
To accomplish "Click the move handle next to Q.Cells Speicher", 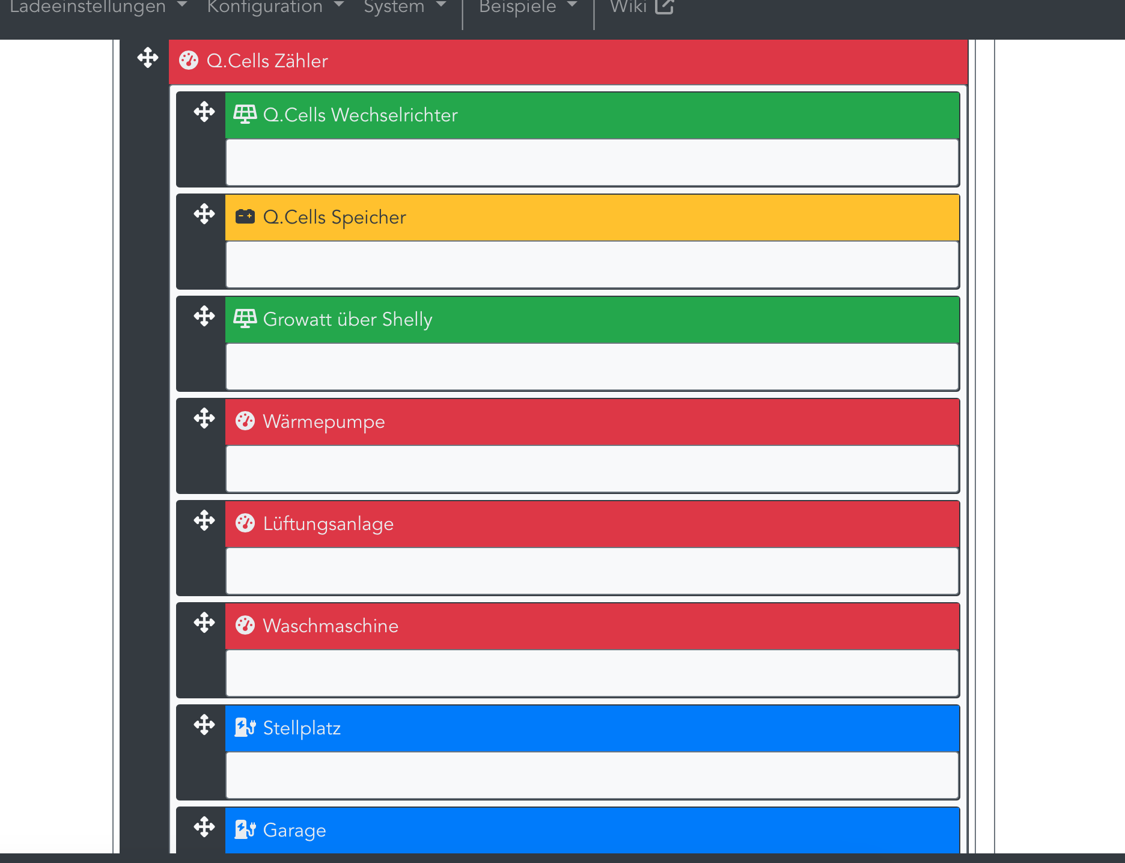I will click(204, 214).
